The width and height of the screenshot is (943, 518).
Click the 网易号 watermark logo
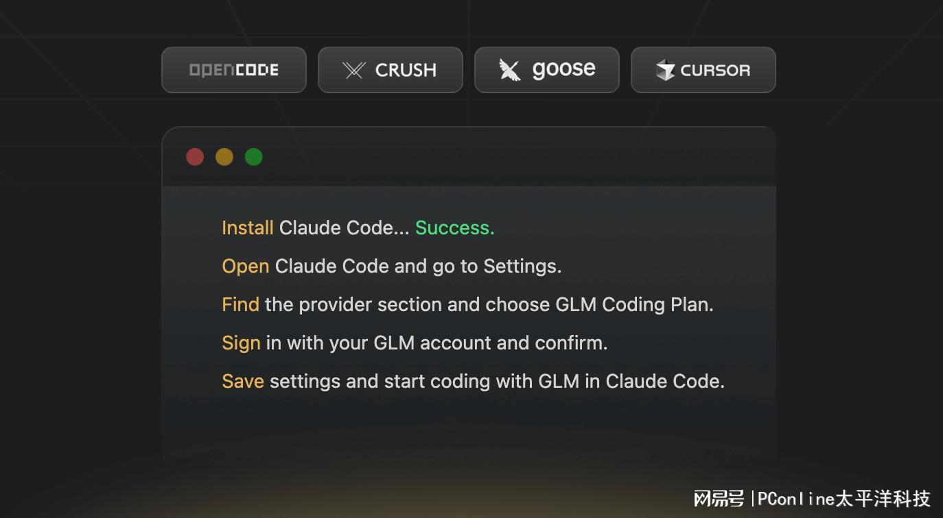click(719, 498)
